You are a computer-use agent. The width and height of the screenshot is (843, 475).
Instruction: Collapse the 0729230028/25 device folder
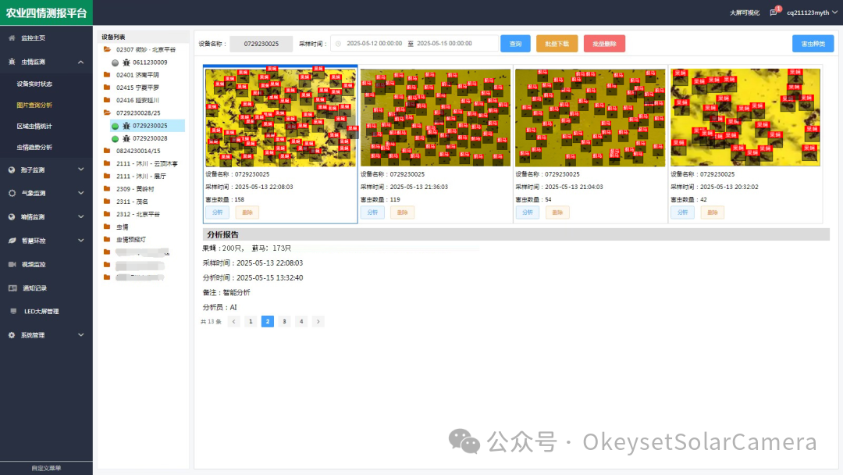[107, 113]
